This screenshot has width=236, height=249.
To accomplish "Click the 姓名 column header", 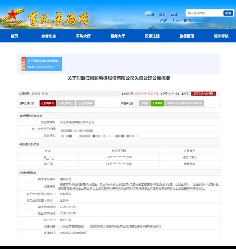I will click(x=48, y=151).
